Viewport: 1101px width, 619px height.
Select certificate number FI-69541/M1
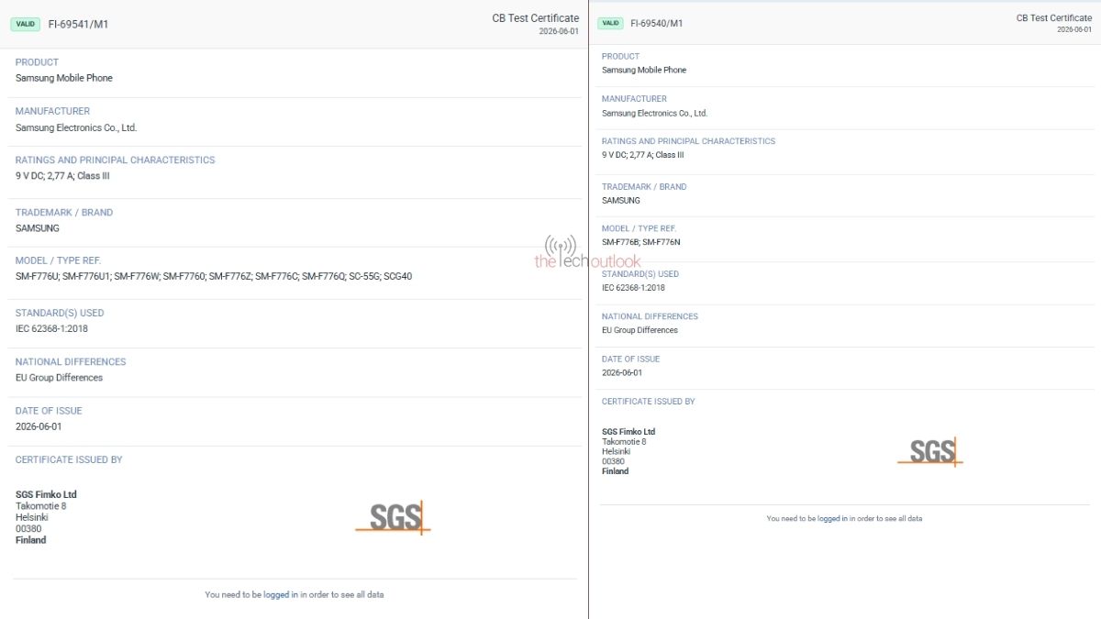coord(78,25)
